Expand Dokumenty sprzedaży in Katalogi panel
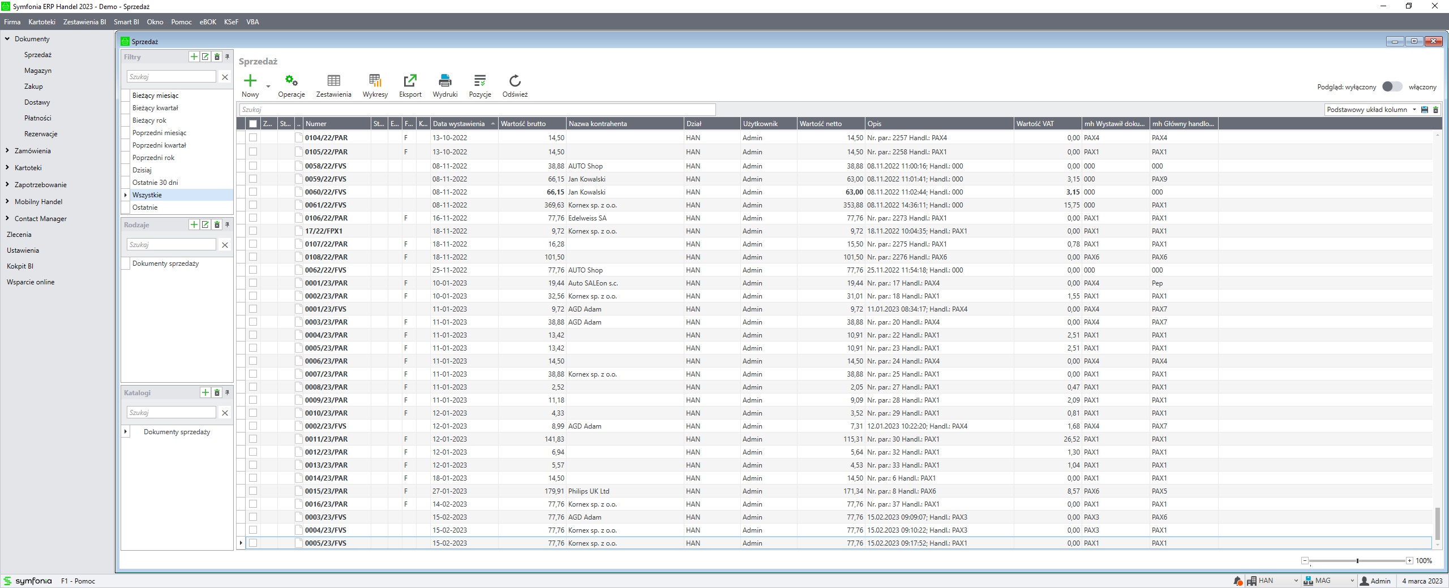1449x588 pixels. [126, 432]
